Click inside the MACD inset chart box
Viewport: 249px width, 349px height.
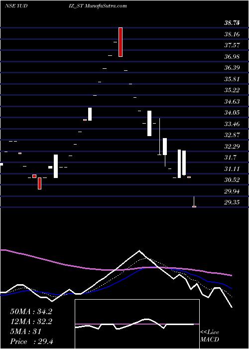(x=137, y=324)
